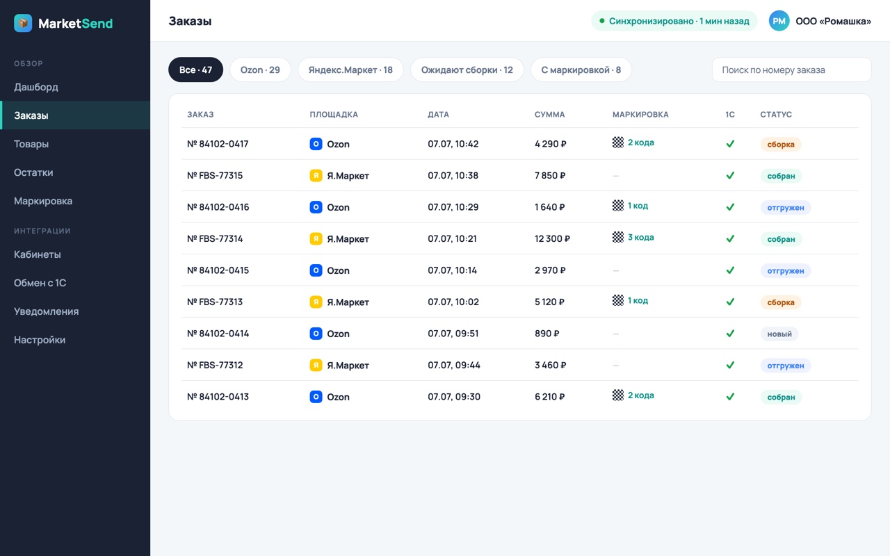The height and width of the screenshot is (556, 890).
Task: Click новый status of order 84102-0414
Action: [779, 334]
